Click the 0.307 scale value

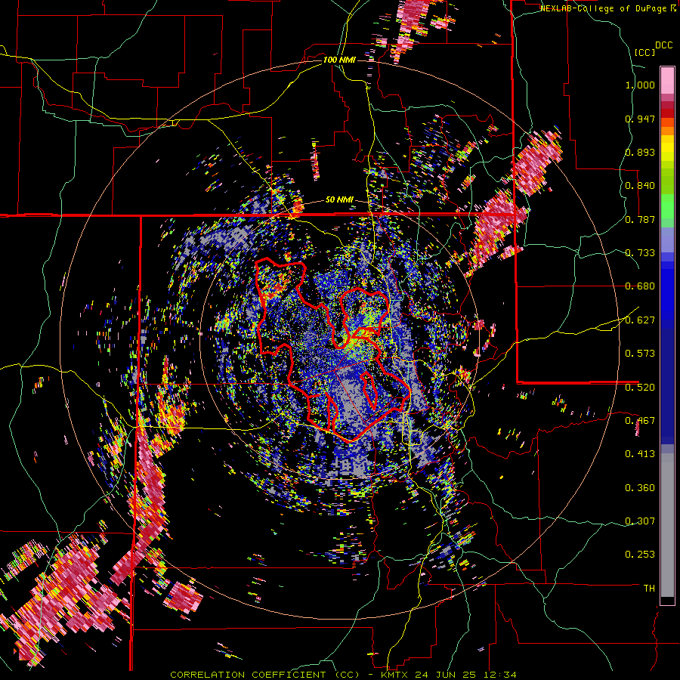pyautogui.click(x=640, y=521)
